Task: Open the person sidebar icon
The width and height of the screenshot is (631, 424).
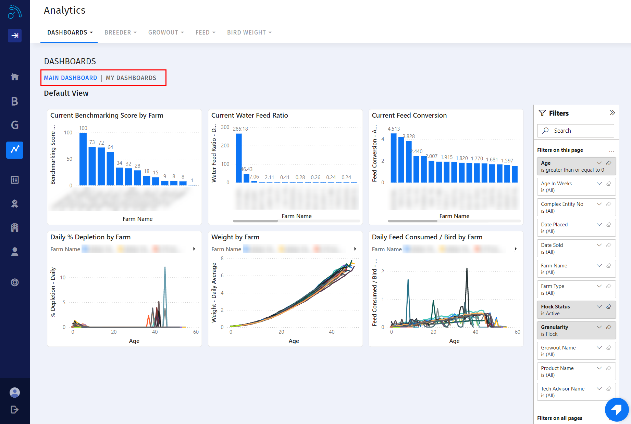Action: 15,252
